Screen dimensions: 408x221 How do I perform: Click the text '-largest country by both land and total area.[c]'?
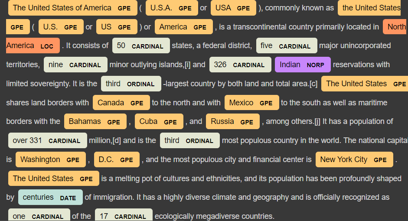tap(240, 84)
